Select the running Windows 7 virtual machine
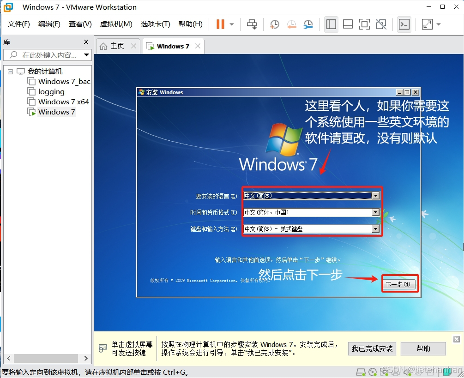This screenshot has height=378, width=464. coord(56,112)
